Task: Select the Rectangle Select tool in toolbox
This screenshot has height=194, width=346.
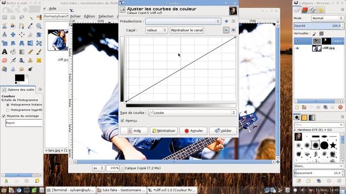Action: click(4, 17)
